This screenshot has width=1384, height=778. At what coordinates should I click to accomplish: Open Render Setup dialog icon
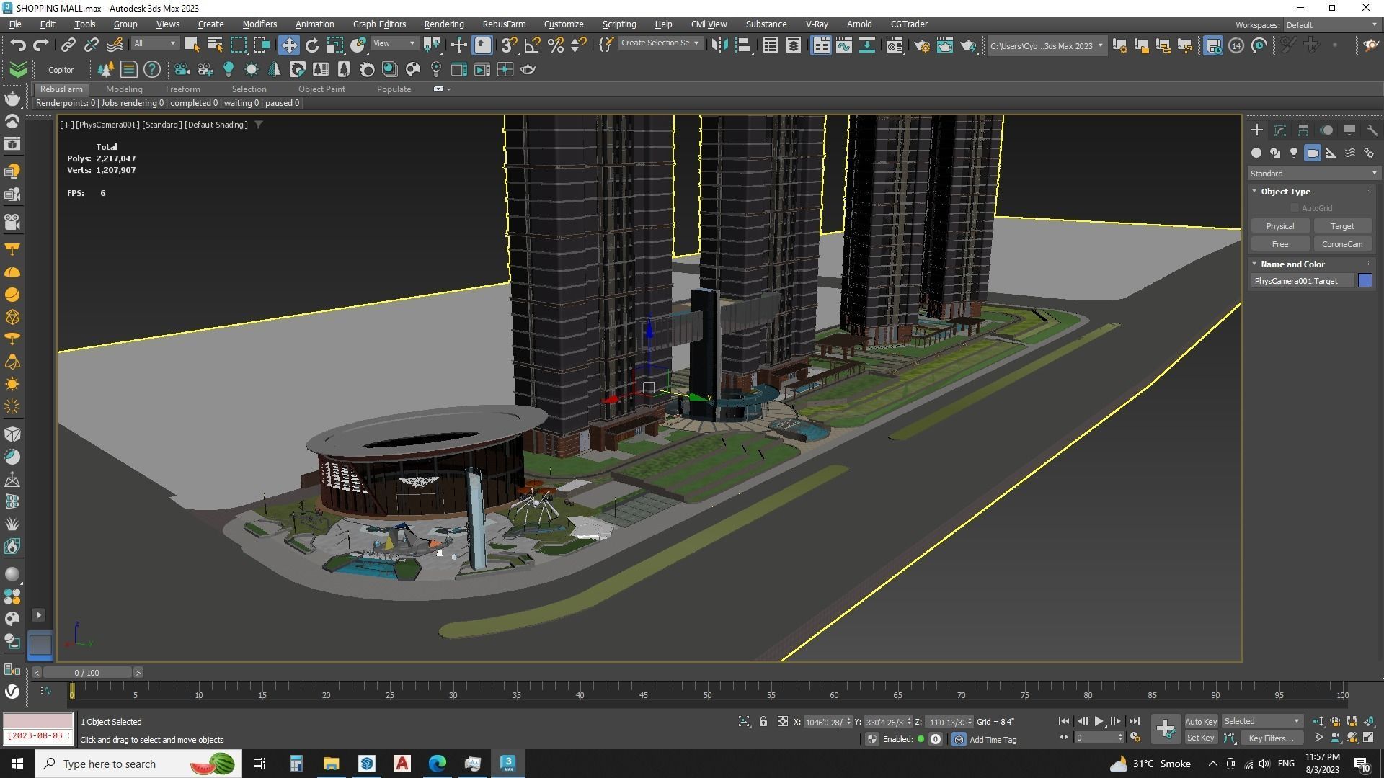[x=922, y=45]
